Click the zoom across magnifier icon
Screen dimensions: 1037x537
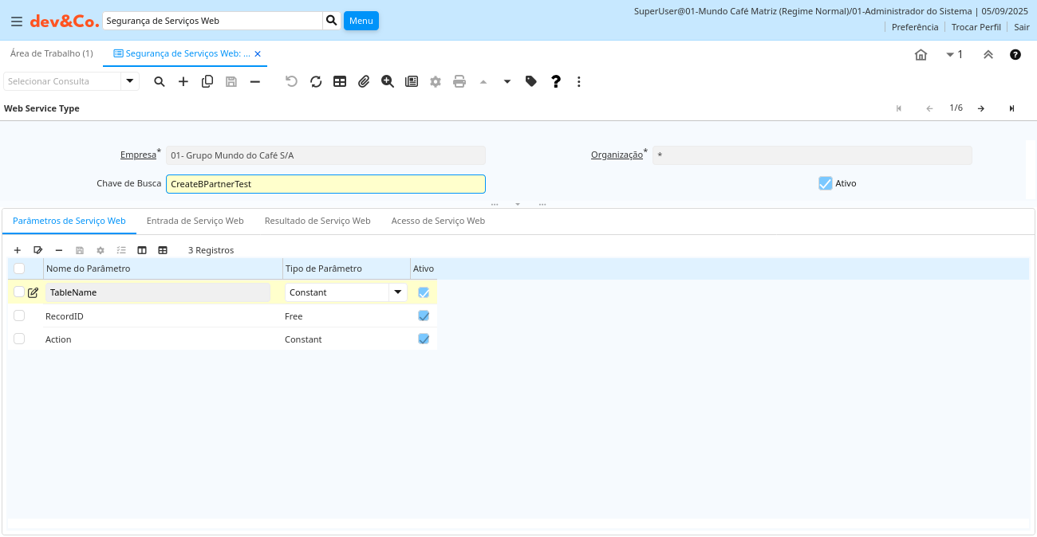388,81
